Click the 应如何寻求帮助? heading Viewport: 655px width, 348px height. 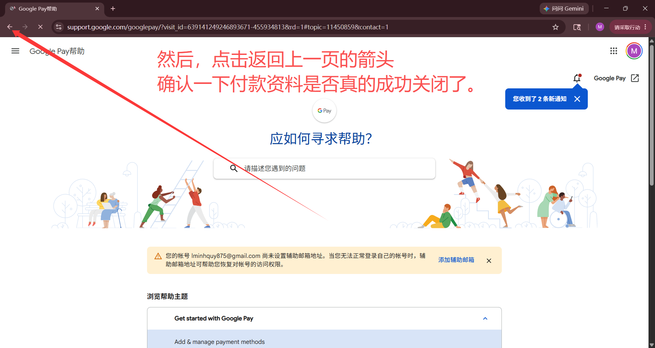pyautogui.click(x=321, y=139)
